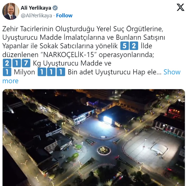Click the X logo in the corner
Image resolution: width=188 pixels, height=186 pixels.
click(180, 7)
